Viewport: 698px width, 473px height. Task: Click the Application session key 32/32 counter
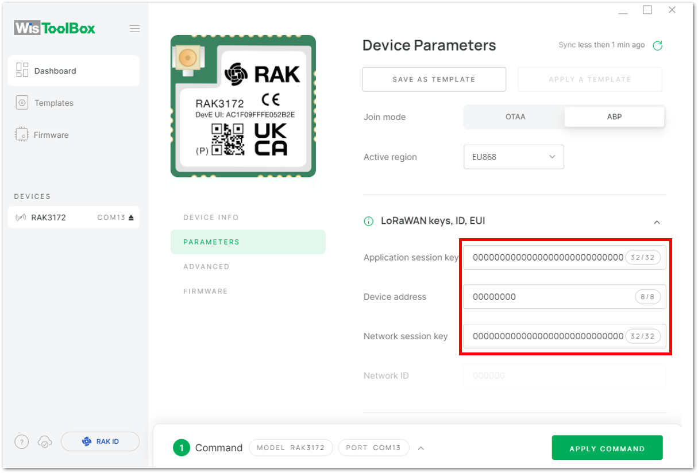(x=642, y=257)
